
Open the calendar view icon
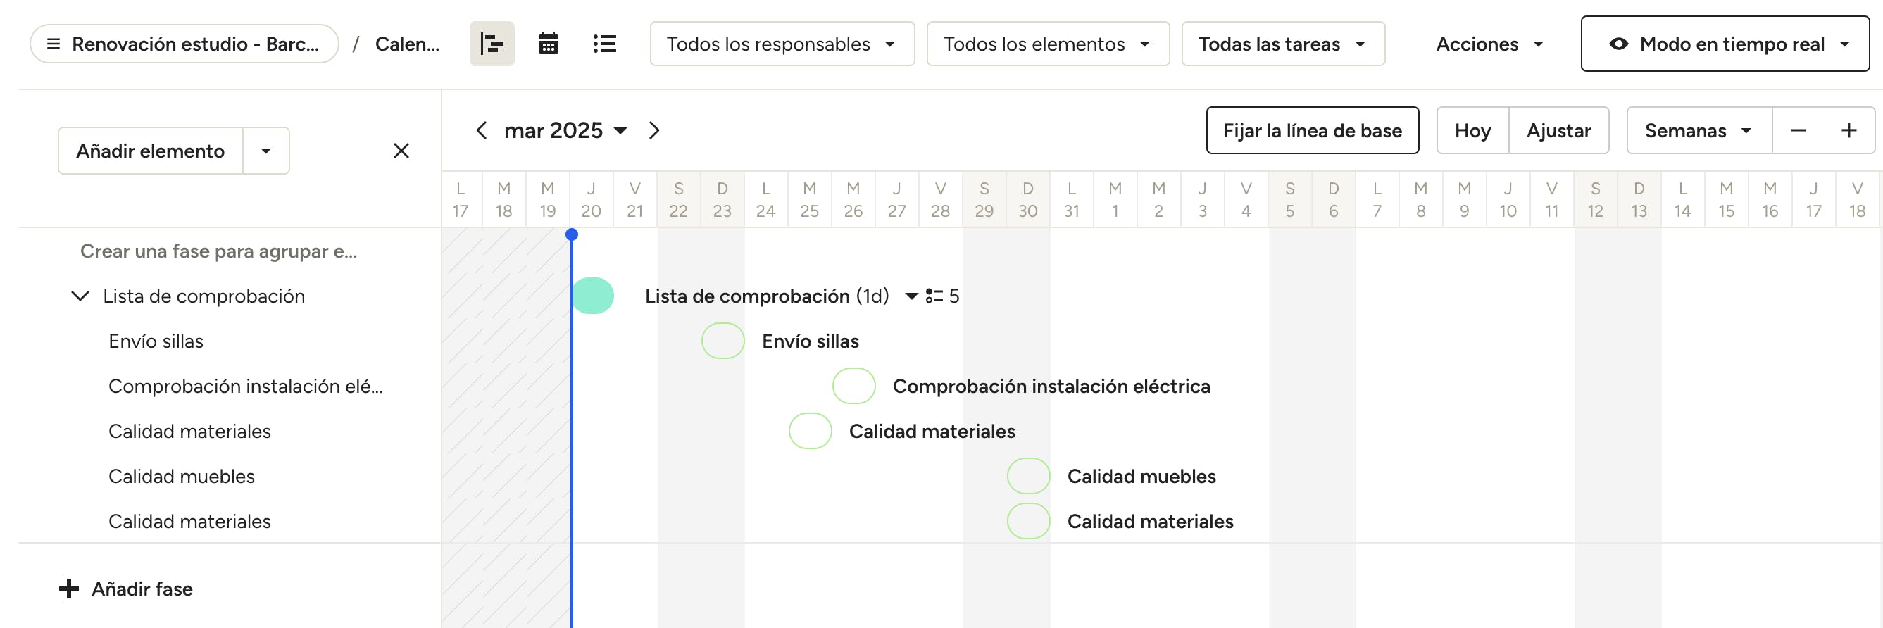click(549, 44)
